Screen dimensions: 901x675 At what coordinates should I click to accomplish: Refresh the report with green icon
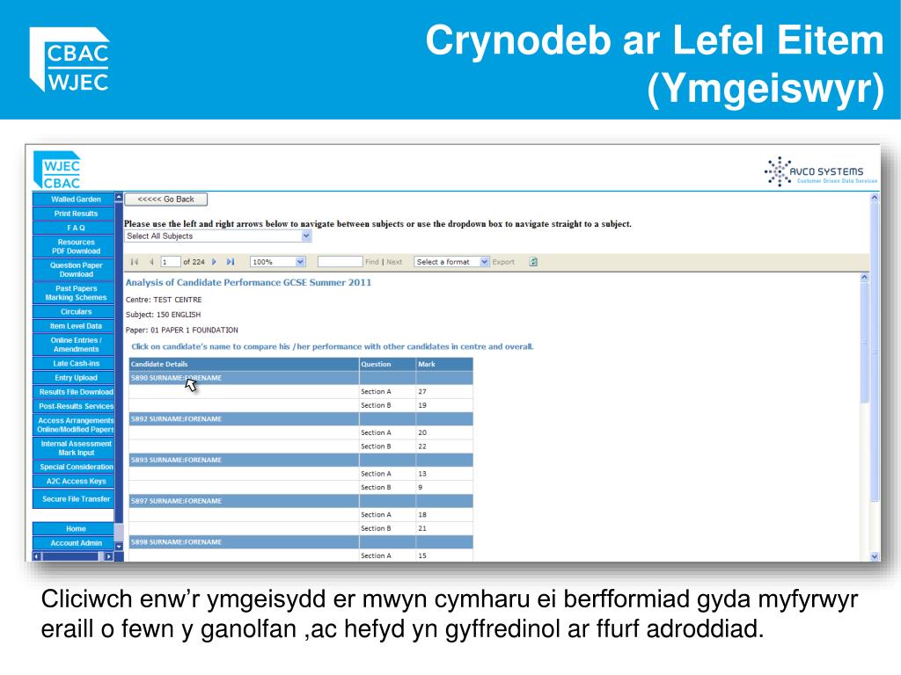click(533, 262)
